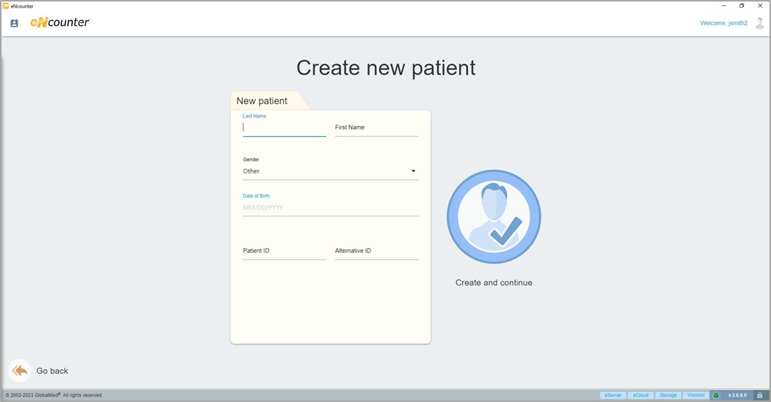Click the green status icon in status bar
The width and height of the screenshot is (771, 402).
point(716,395)
